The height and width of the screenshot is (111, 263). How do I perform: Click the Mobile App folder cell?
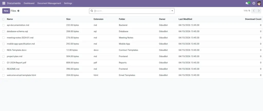point(125,44)
